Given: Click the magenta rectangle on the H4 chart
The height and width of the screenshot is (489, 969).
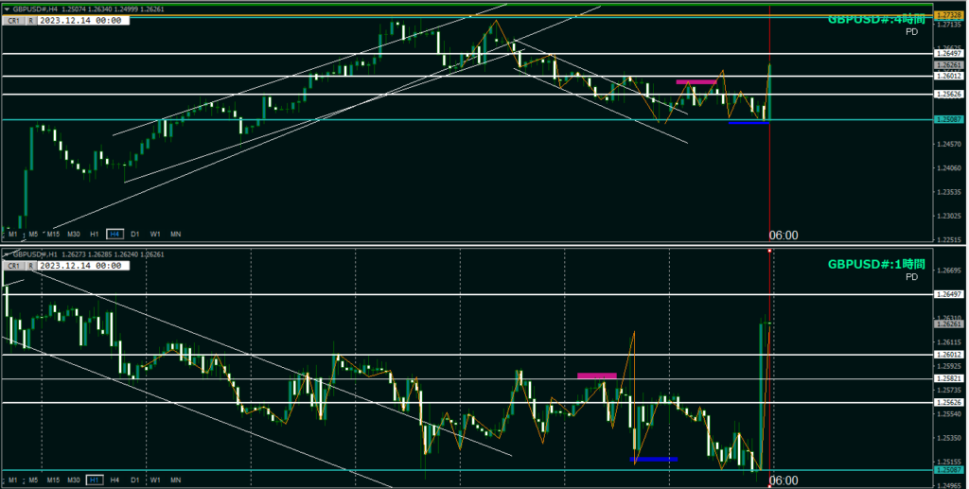Looking at the screenshot, I should pyautogui.click(x=696, y=81).
